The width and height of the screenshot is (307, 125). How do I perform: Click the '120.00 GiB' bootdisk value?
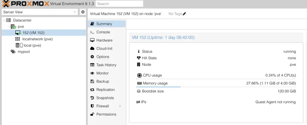click(287, 91)
